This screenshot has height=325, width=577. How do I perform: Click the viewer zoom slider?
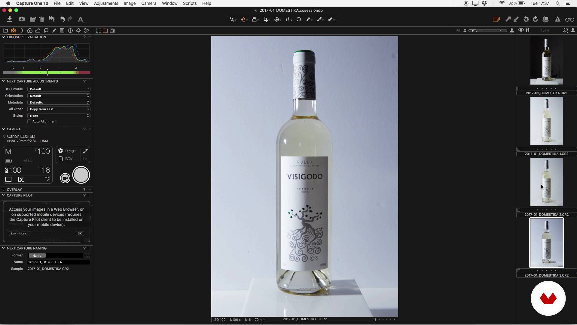click(x=488, y=31)
